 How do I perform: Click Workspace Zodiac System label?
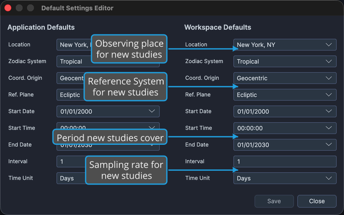[x=204, y=61]
